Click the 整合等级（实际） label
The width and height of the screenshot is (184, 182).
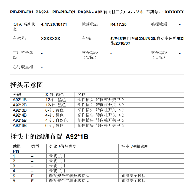click(x=90, y=55)
